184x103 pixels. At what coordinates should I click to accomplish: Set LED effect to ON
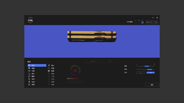pos(143,22)
